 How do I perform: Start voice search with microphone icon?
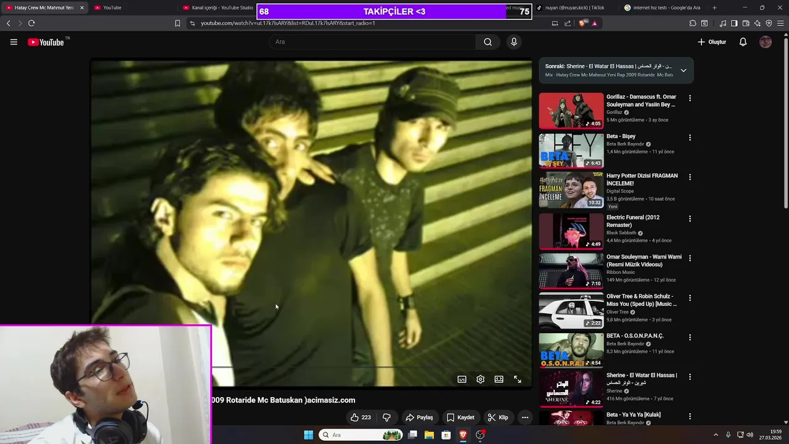click(x=513, y=42)
